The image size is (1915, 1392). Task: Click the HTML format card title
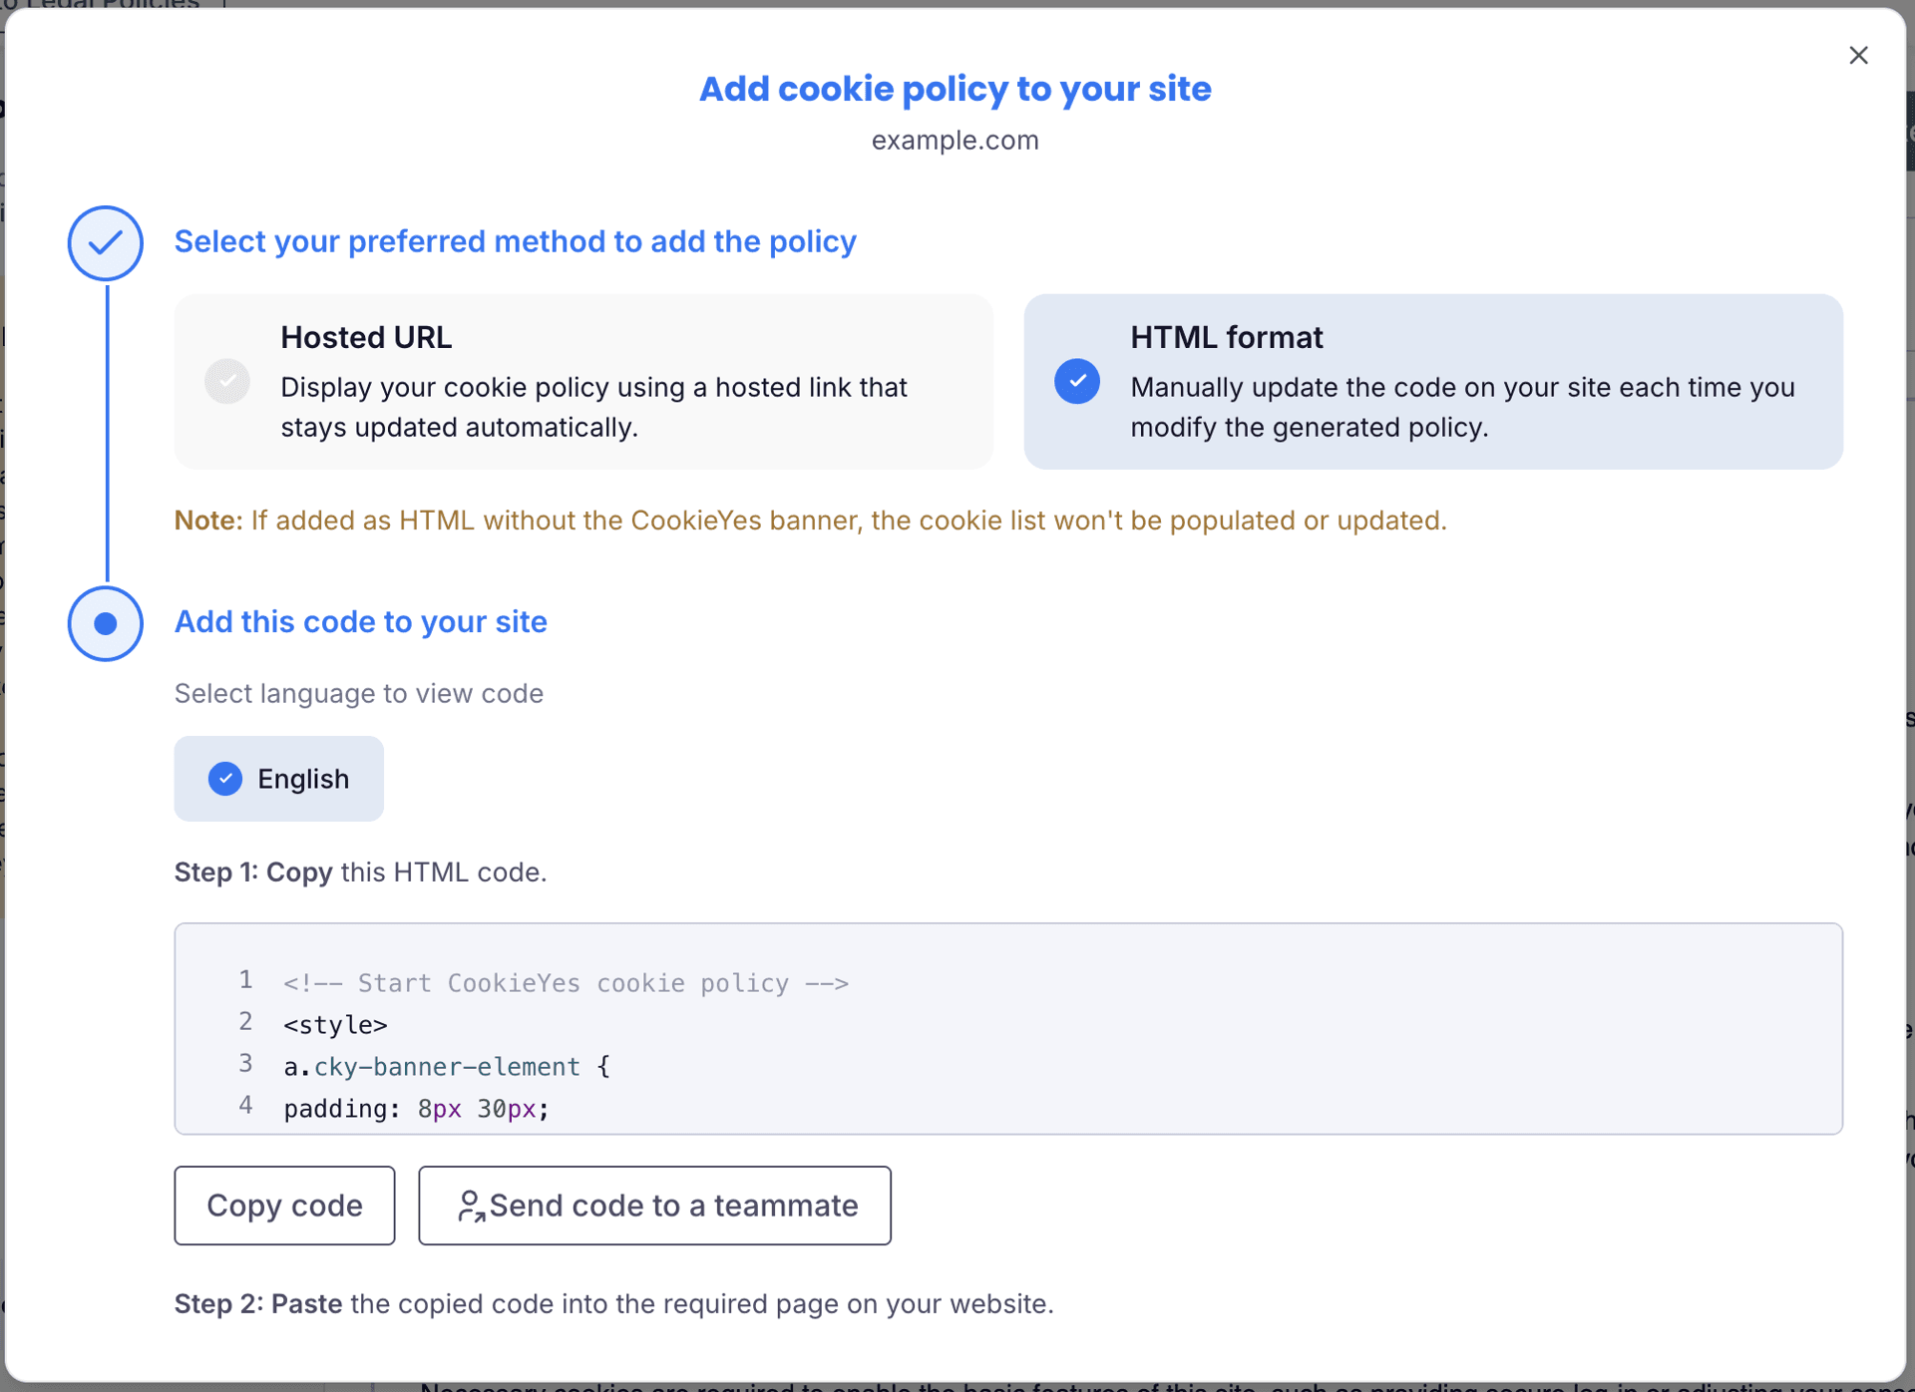[x=1227, y=337]
